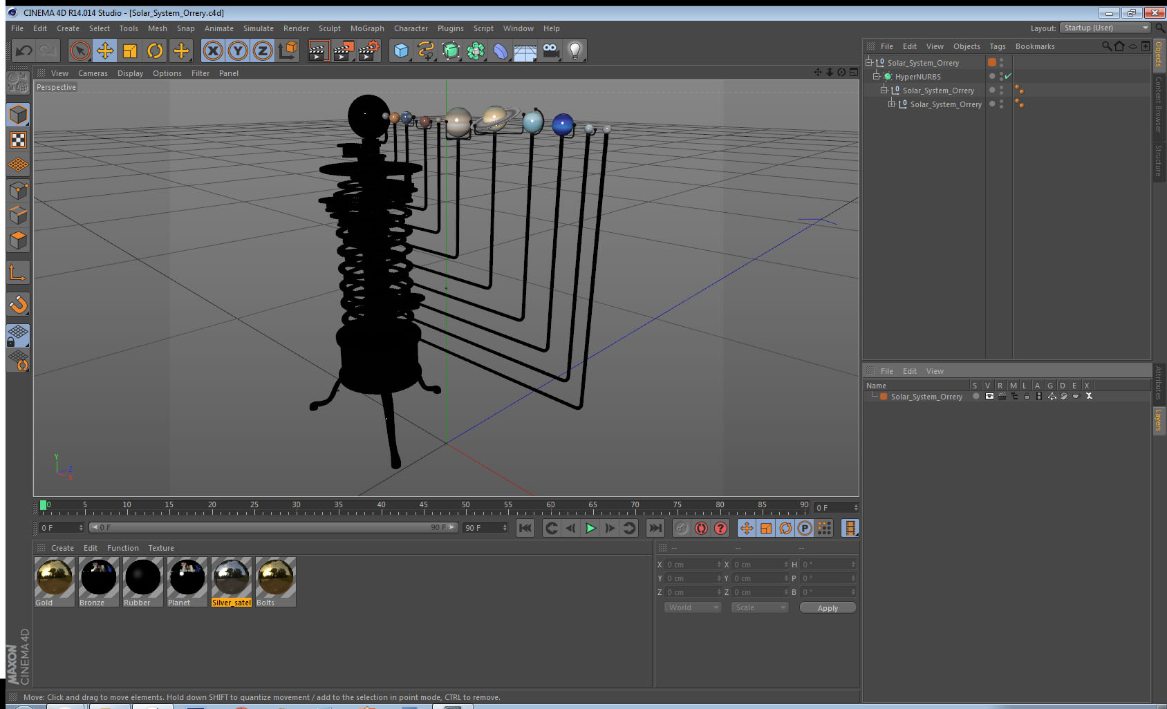Select the Planet material swatch
This screenshot has height=709, width=1167.
[x=187, y=578]
